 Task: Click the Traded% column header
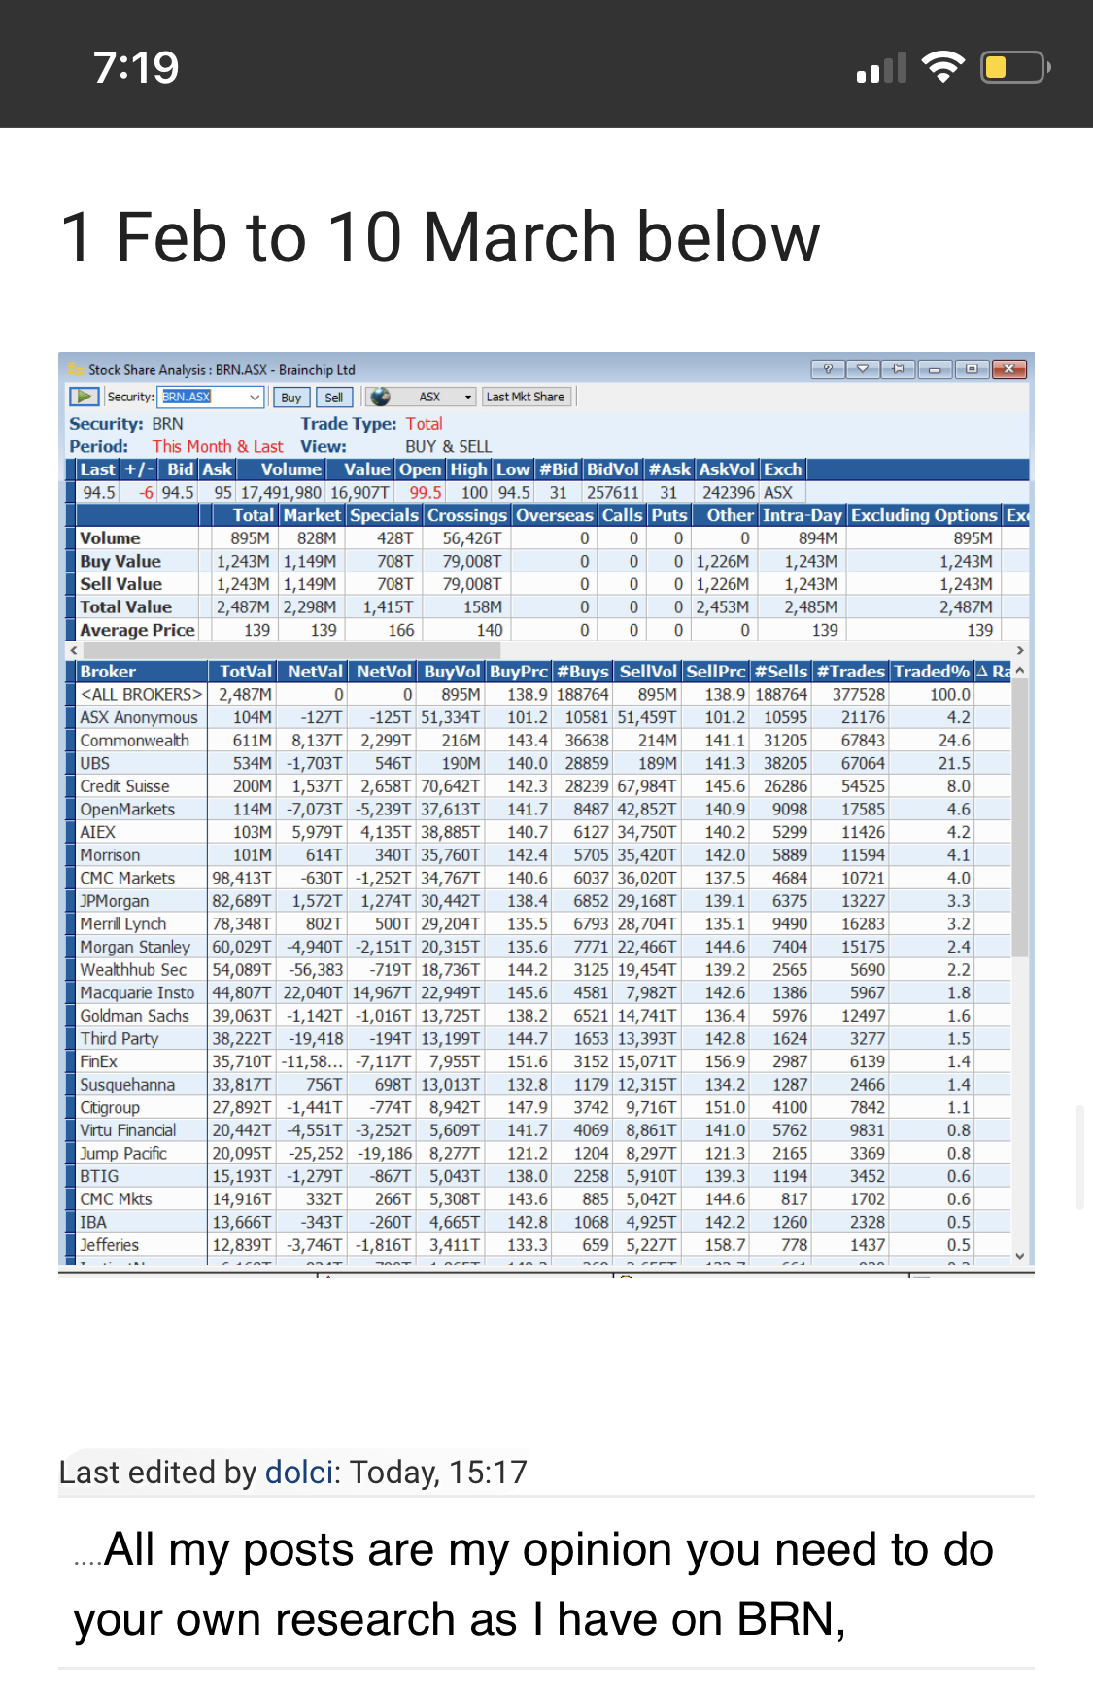pyautogui.click(x=931, y=672)
